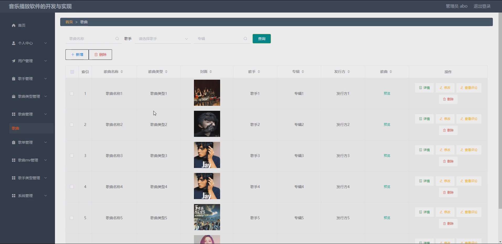502x244 pixels.
Task: Click 首页 breadcrumb link
Action: point(69,22)
